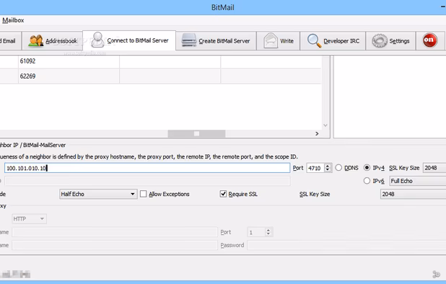Click the neighbor IP address input field
This screenshot has height=284, width=446.
[x=147, y=168]
